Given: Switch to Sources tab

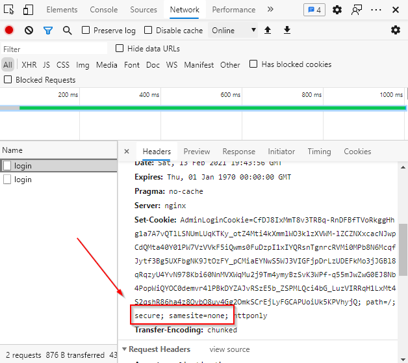Looking at the screenshot, I should 144,10.
